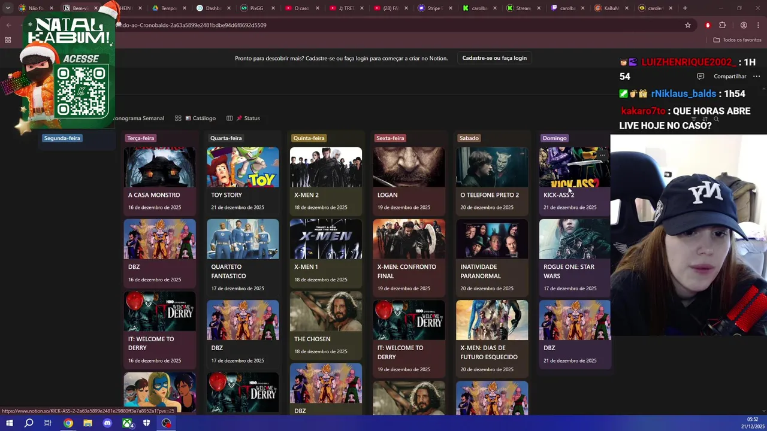This screenshot has height=431, width=767.
Task: Open the Kick-Ass 2 card
Action: coord(575,180)
